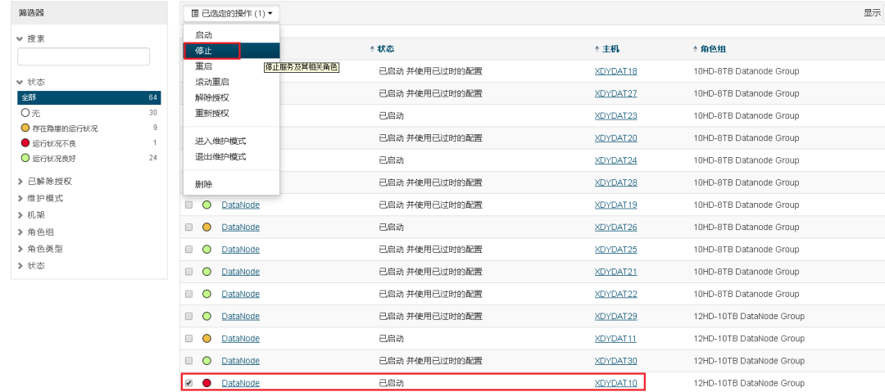Click green health icon in XDYDAT19 row
Viewport: 885px width, 392px height.
point(206,205)
